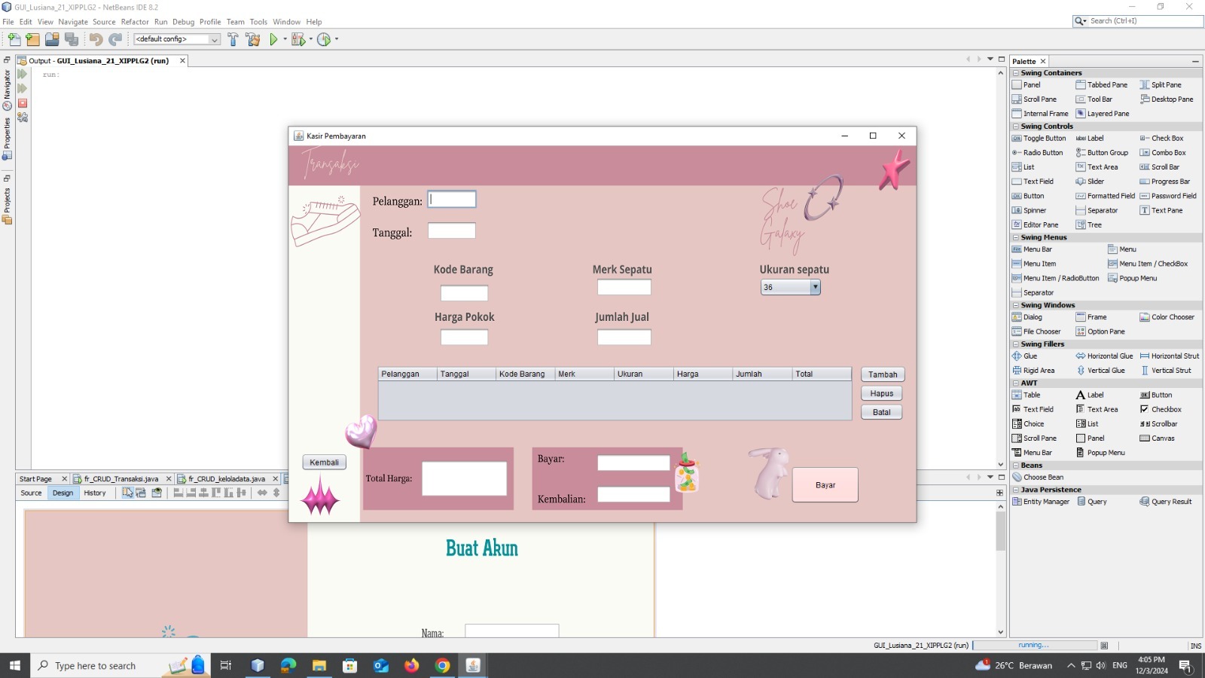Stop the running process in Output panel
Screen dimensions: 1205x678
tap(23, 103)
